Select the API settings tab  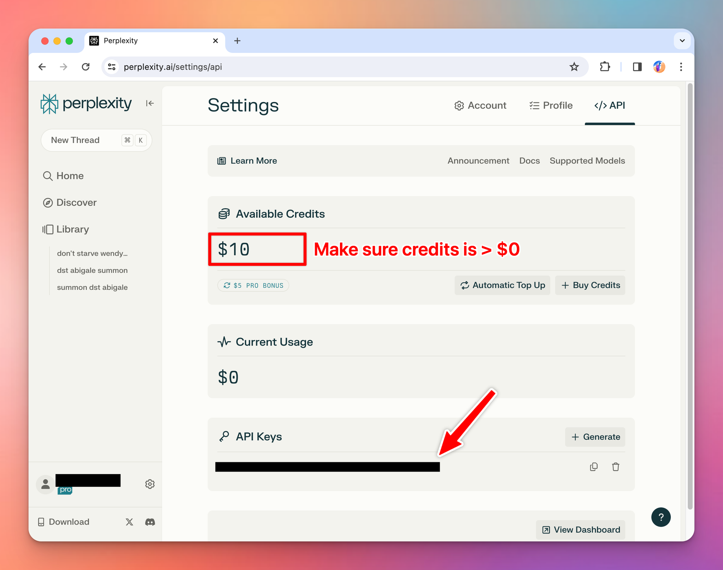pos(610,106)
